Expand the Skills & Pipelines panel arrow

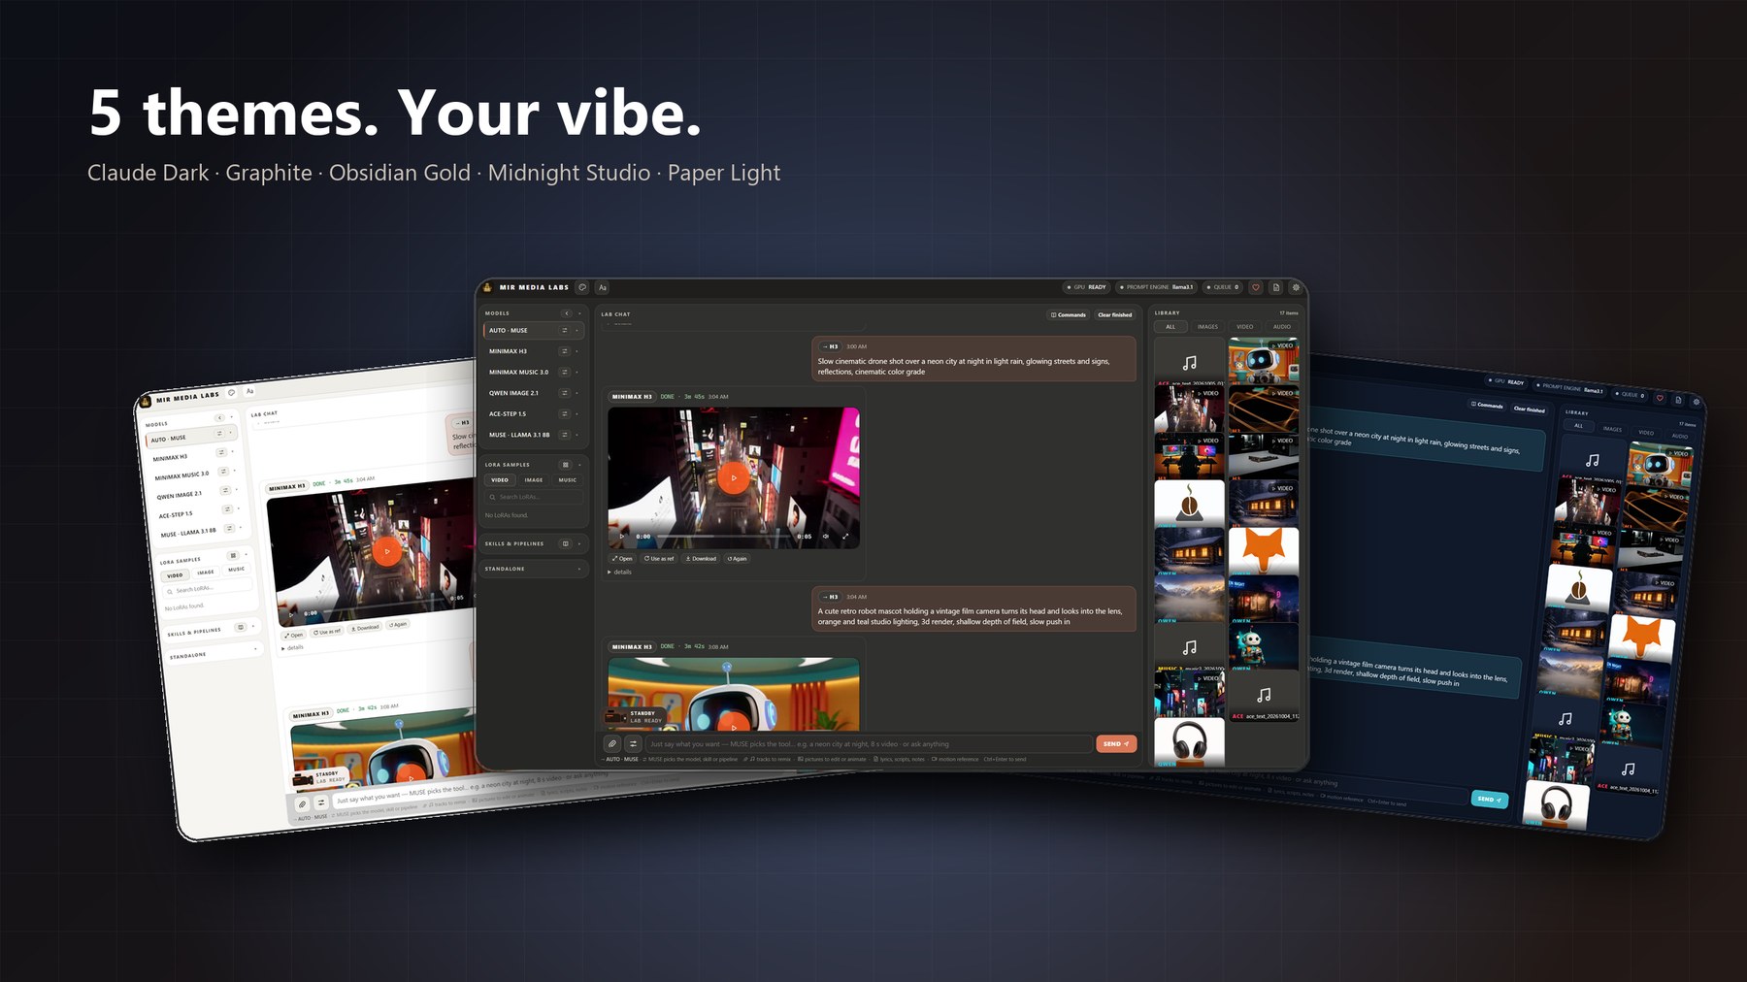tap(579, 543)
